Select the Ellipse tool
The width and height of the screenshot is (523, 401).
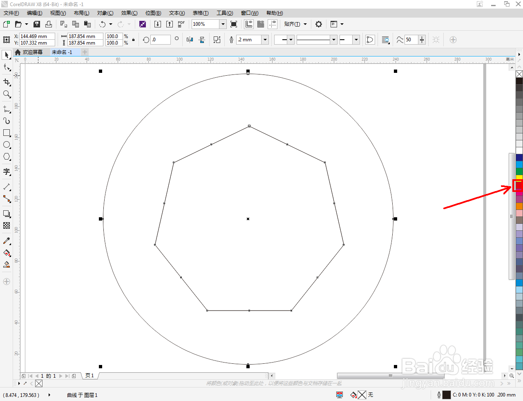[x=7, y=145]
